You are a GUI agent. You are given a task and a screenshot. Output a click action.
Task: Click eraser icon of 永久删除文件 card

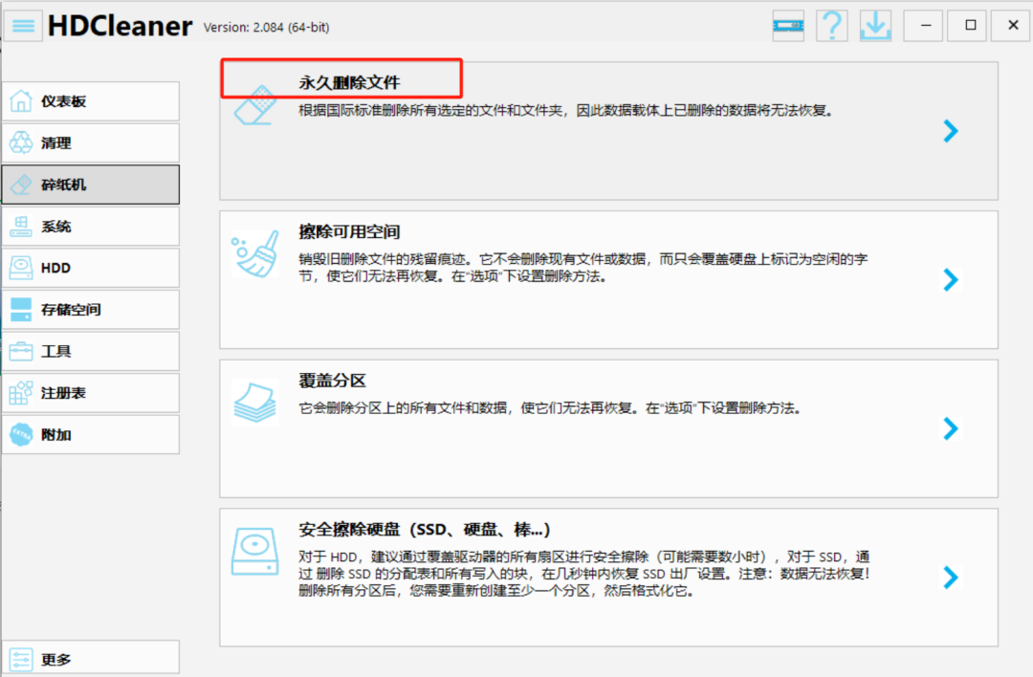pos(255,105)
